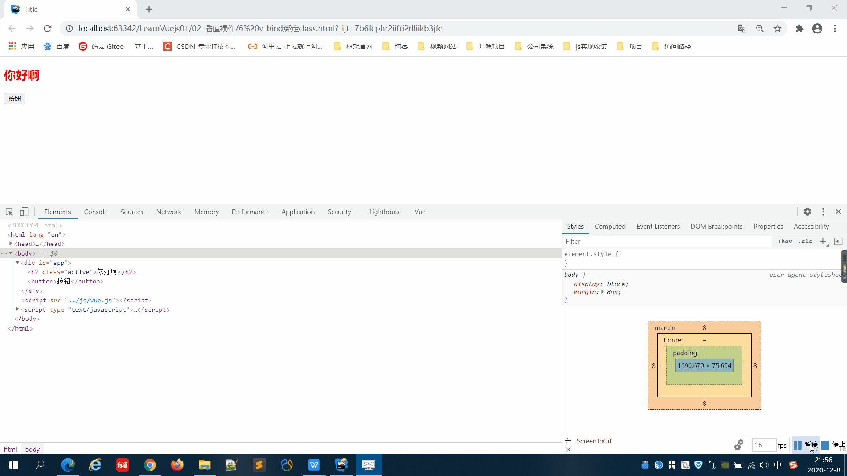This screenshot has width=847, height=476.
Task: Toggle the :hov pseudo-class state panel
Action: pyautogui.click(x=785, y=241)
